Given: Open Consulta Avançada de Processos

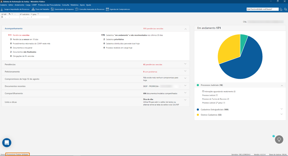Looking at the screenshot, I should coord(90,9).
